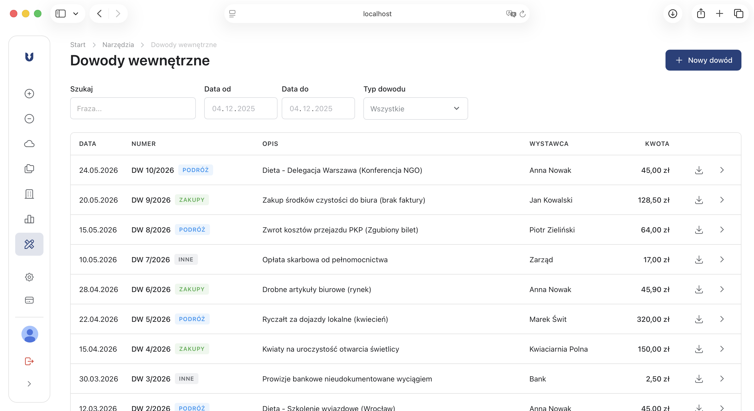Go to Start breadcrumb link
754x411 pixels.
click(x=77, y=45)
